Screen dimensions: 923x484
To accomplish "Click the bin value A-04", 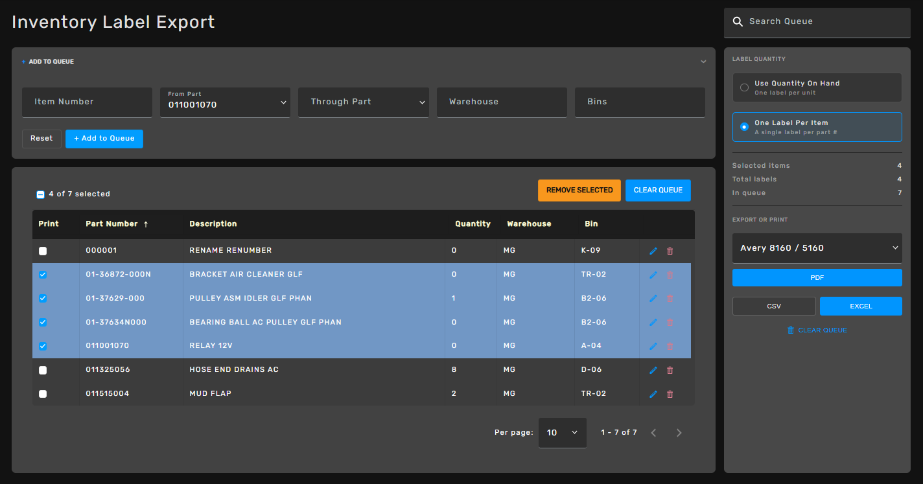I will coord(592,346).
